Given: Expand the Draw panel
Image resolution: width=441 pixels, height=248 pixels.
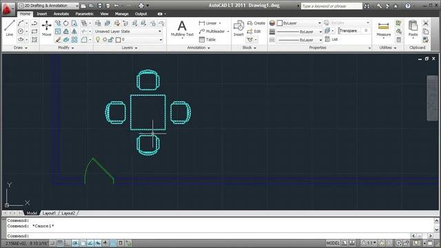Looking at the screenshot, I should point(21,48).
